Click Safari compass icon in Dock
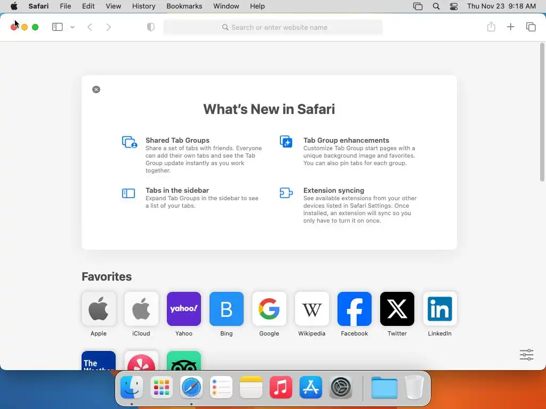This screenshot has height=409, width=546. tap(191, 387)
